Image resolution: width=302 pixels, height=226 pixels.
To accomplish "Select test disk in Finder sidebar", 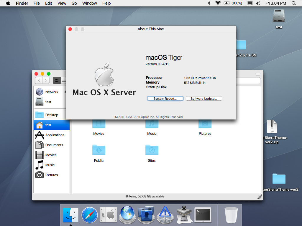I will point(50,102).
